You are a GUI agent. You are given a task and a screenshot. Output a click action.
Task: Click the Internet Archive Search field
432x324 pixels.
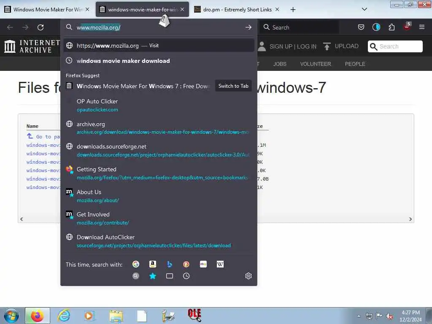pos(395,46)
